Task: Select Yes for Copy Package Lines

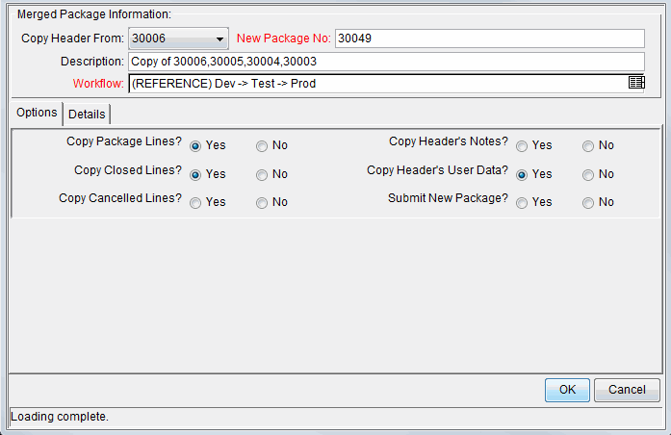Action: pos(195,146)
